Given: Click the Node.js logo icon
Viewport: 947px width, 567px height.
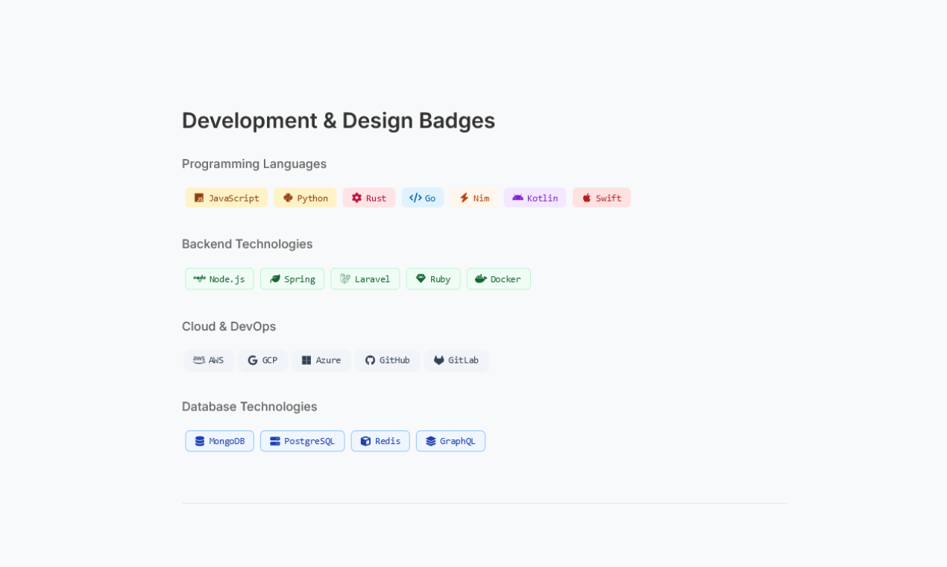Looking at the screenshot, I should (200, 278).
